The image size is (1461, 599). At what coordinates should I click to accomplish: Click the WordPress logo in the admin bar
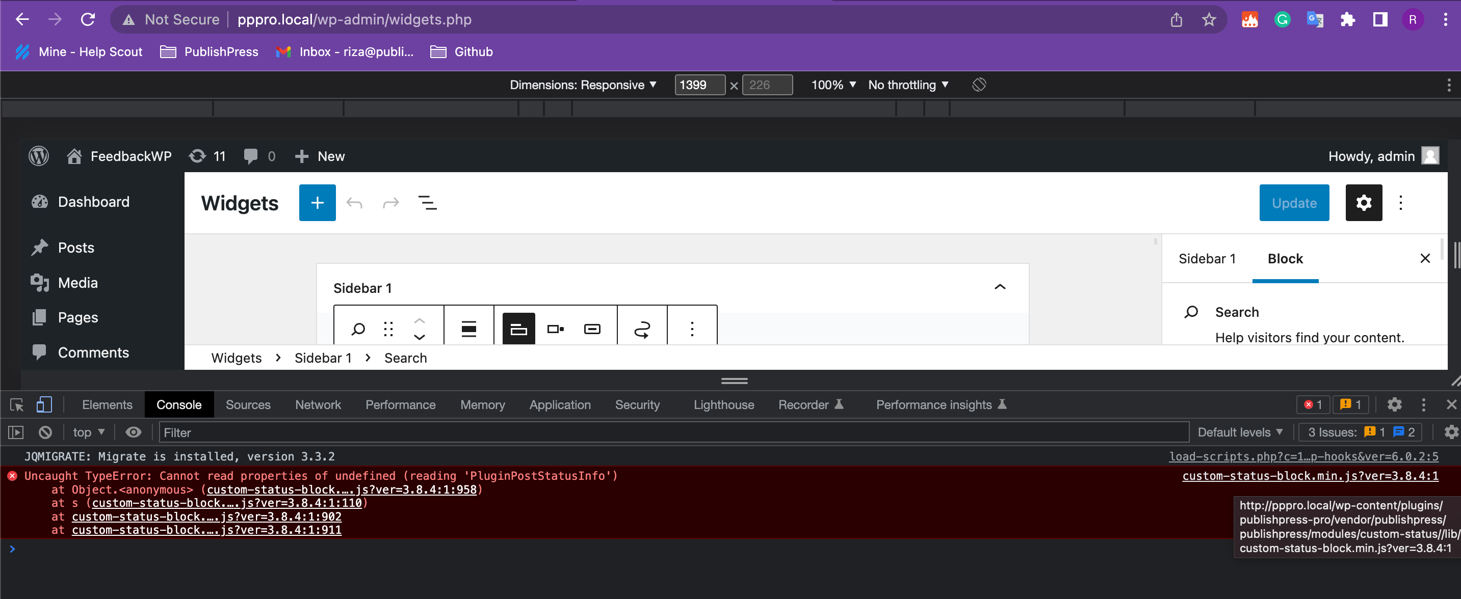[x=38, y=156]
